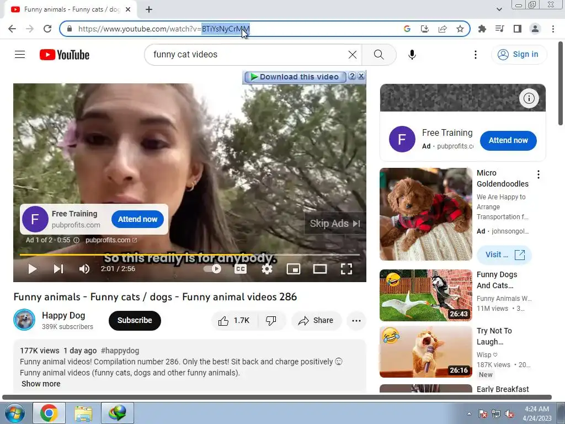Go to YouTube home via logo
The height and width of the screenshot is (424, 565).
(65, 55)
